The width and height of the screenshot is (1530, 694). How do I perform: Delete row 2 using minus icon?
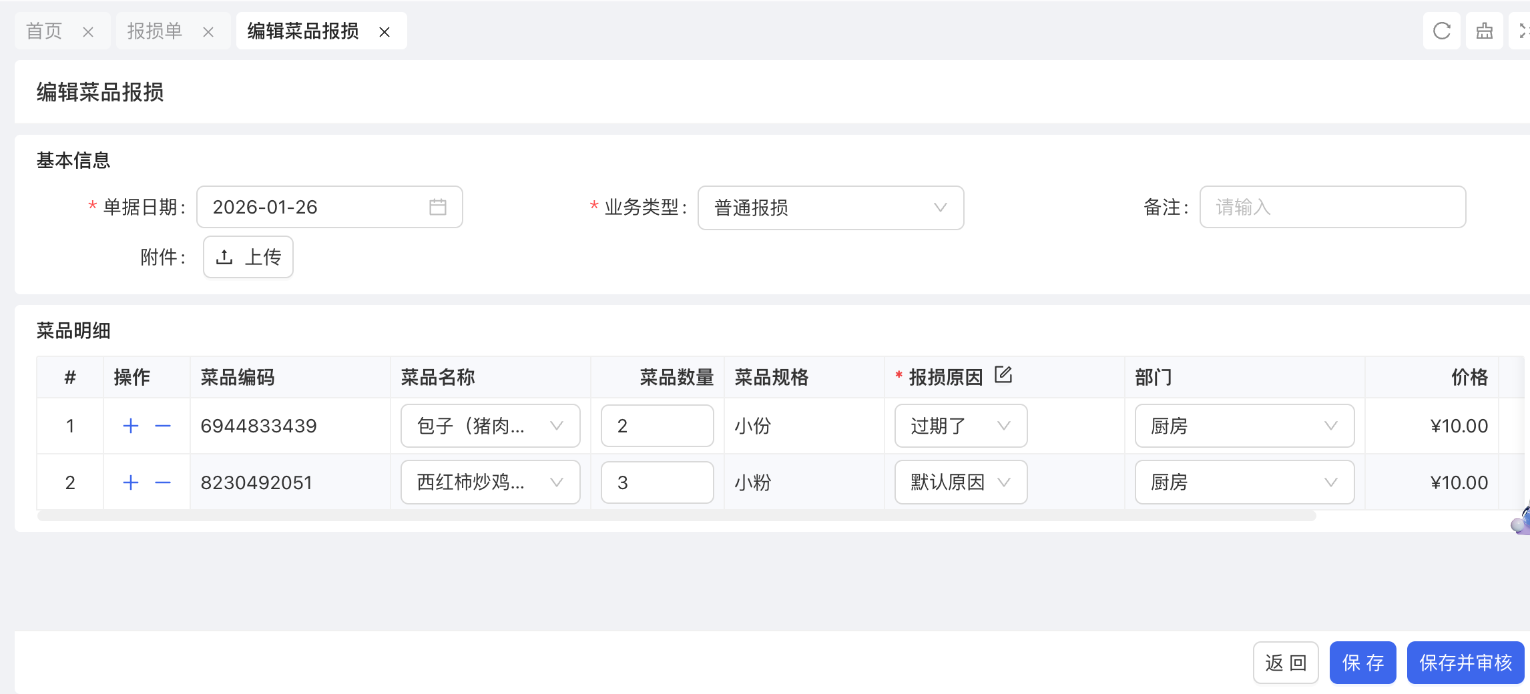[163, 482]
